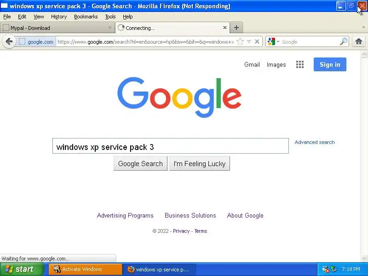
Task: Open the File menu
Action: point(7,17)
